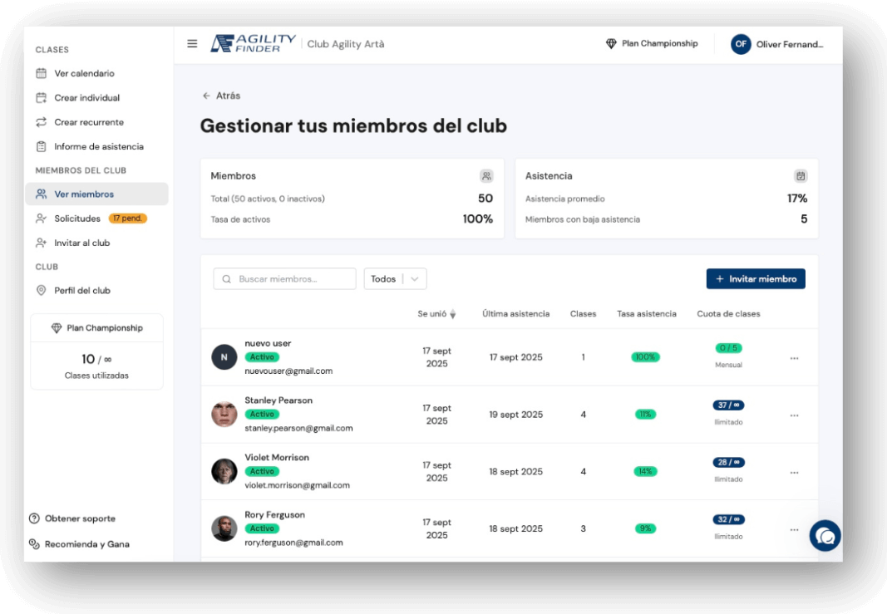Click the Agility Finder logo
The image size is (887, 614).
pyautogui.click(x=253, y=43)
